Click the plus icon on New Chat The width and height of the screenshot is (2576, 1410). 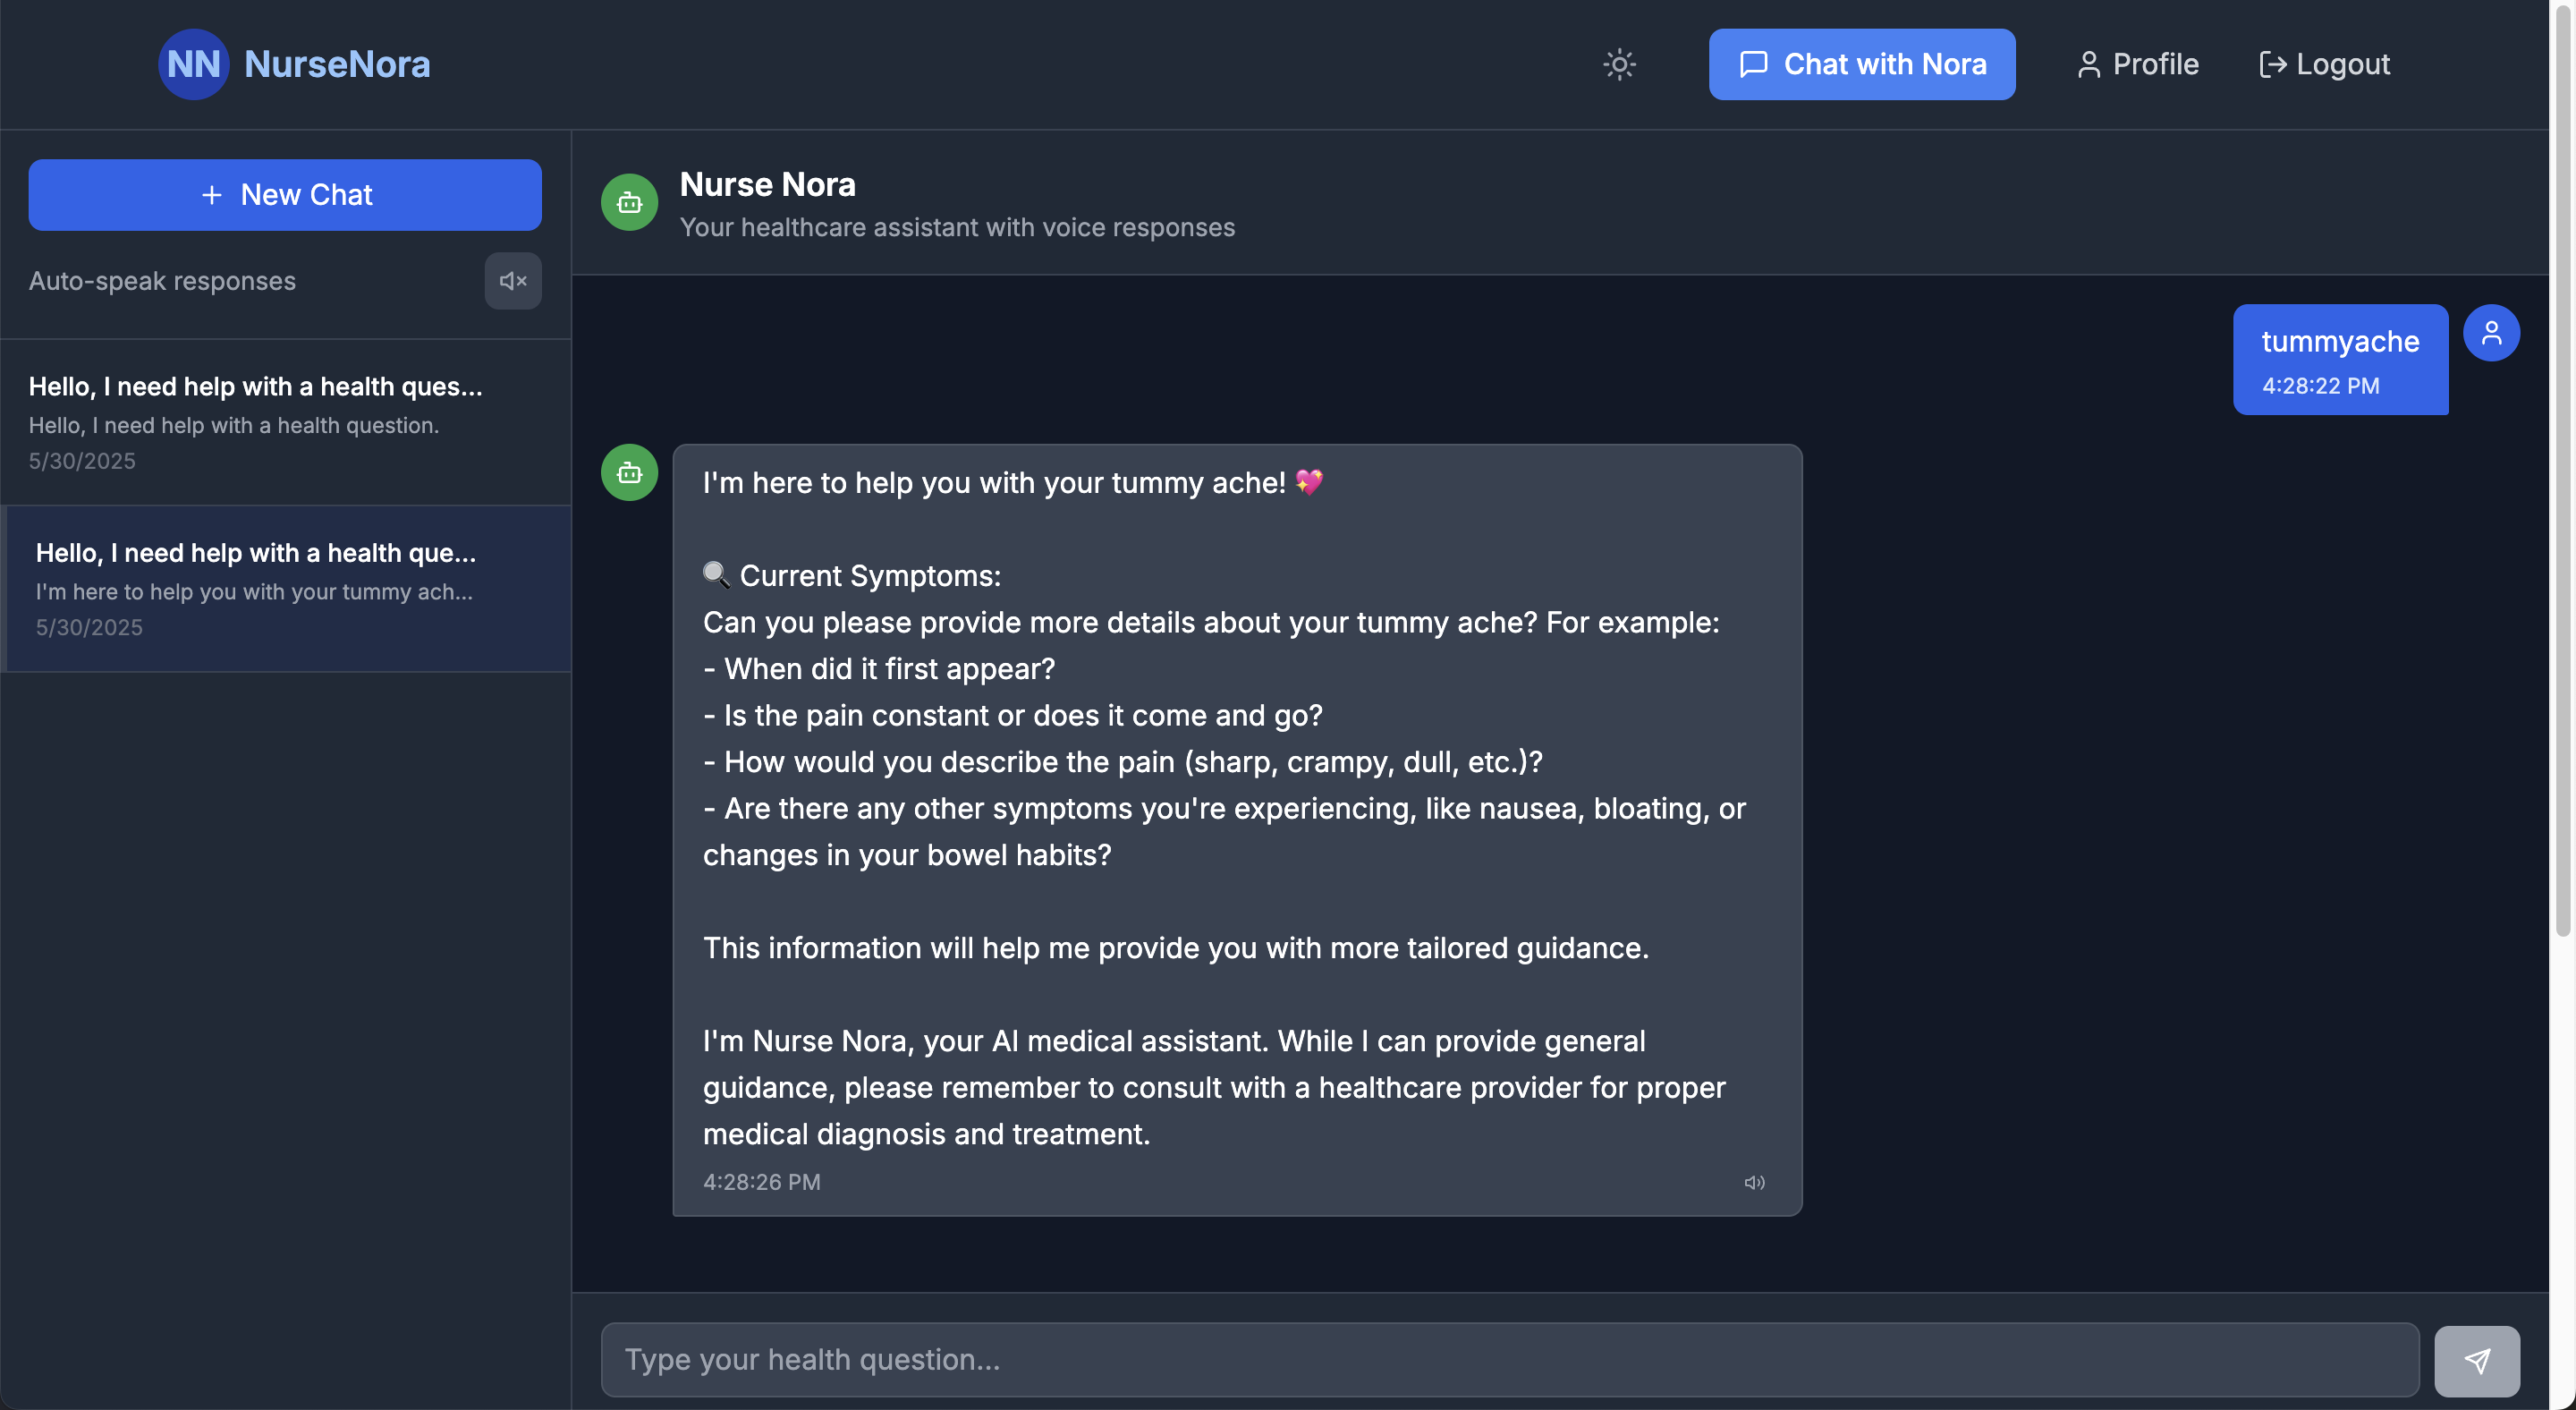[x=212, y=195]
